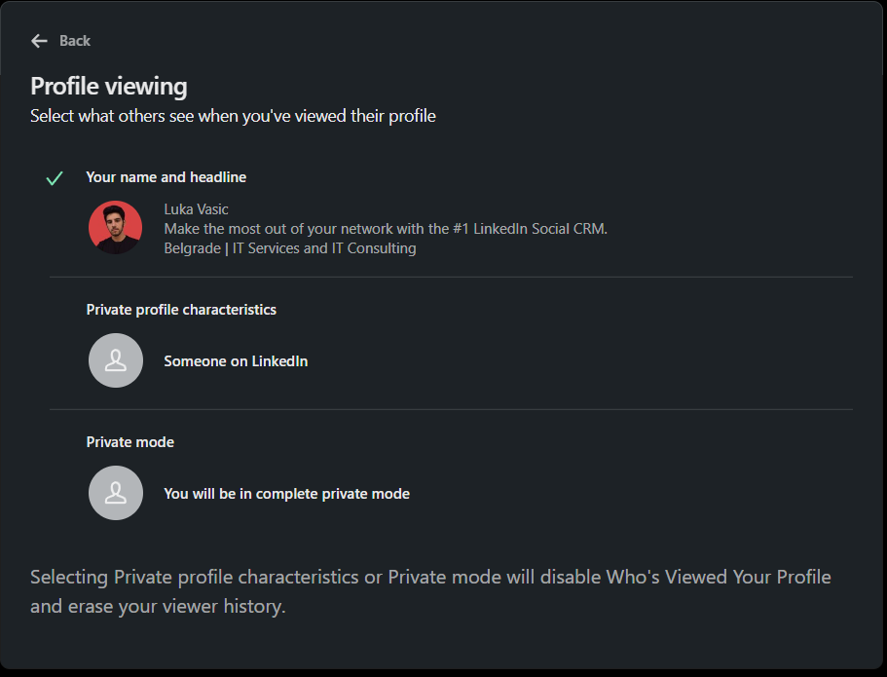The image size is (887, 677).
Task: Click the 'Someone on LinkedIn' label
Action: [x=236, y=361]
